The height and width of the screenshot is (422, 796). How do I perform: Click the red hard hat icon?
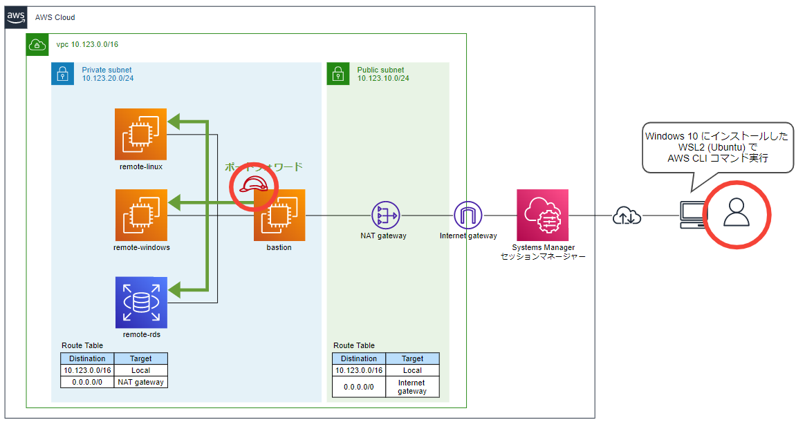click(254, 184)
